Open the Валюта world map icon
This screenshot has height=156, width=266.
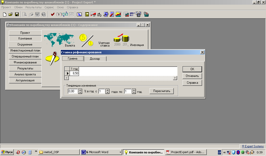(x=59, y=40)
